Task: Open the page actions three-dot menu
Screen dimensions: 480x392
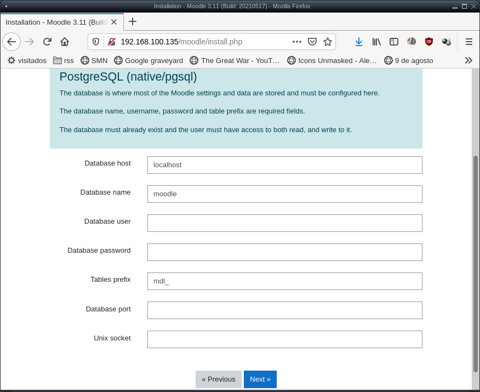Action: pos(296,42)
